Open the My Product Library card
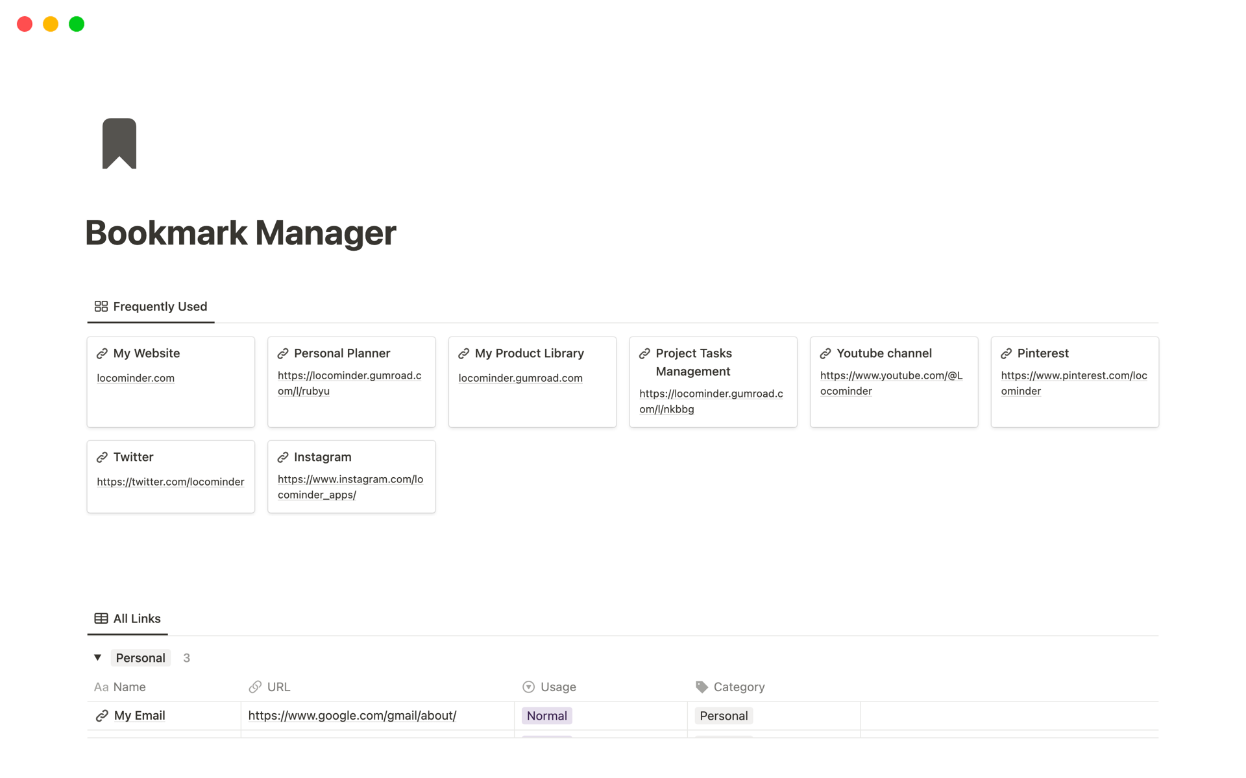This screenshot has width=1246, height=778. [x=529, y=353]
